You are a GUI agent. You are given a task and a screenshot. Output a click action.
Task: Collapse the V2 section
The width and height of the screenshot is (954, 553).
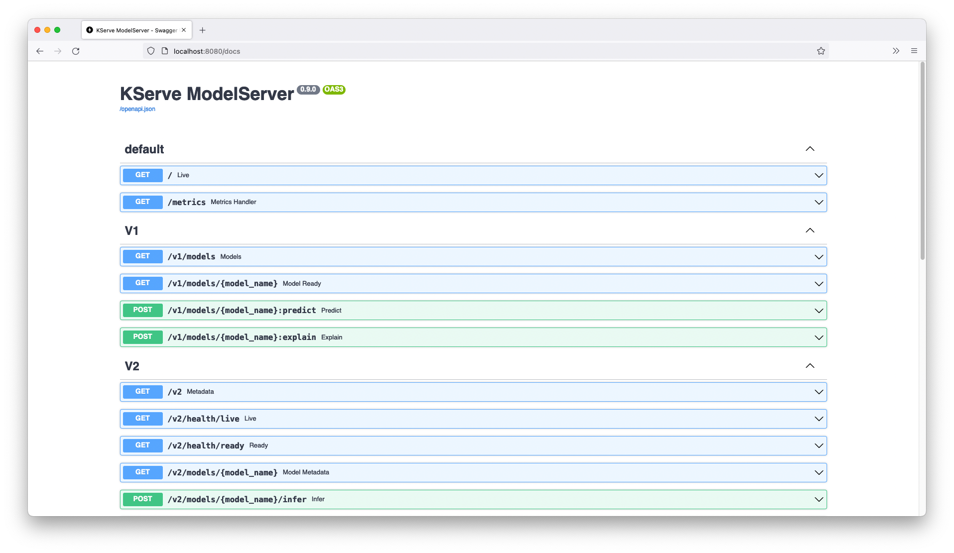[810, 366]
